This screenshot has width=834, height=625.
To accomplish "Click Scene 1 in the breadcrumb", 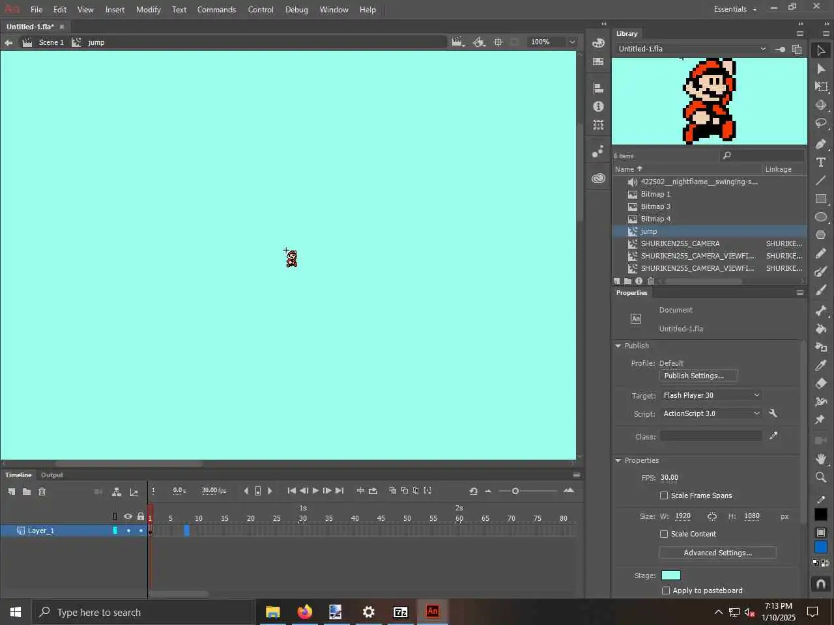I will pos(51,42).
